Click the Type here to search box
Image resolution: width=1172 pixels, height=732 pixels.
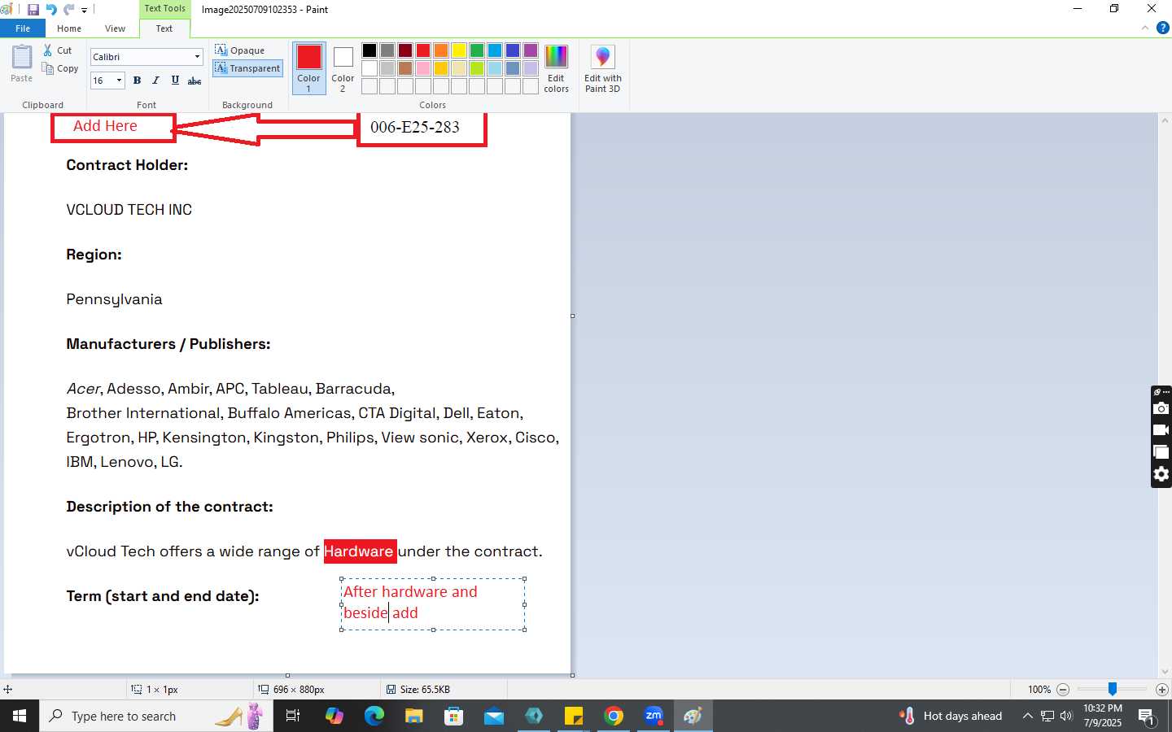coord(156,716)
